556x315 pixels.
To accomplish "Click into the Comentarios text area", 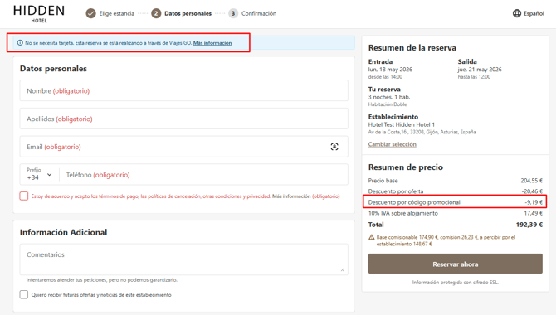I will 183,259.
